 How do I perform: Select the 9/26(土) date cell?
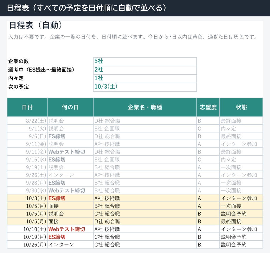pyautogui.click(x=27, y=175)
